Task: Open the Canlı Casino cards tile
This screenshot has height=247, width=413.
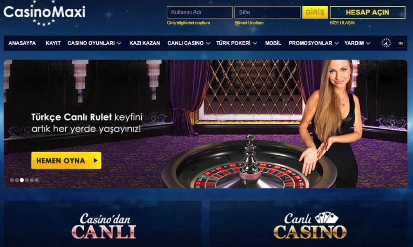Action: pyautogui.click(x=309, y=224)
